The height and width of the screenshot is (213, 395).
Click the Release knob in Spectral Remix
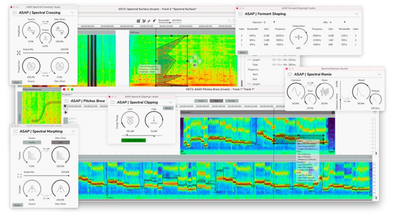(x=376, y=100)
